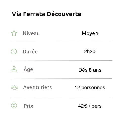Click the Prix label
The width and height of the screenshot is (126, 126).
[28, 106]
